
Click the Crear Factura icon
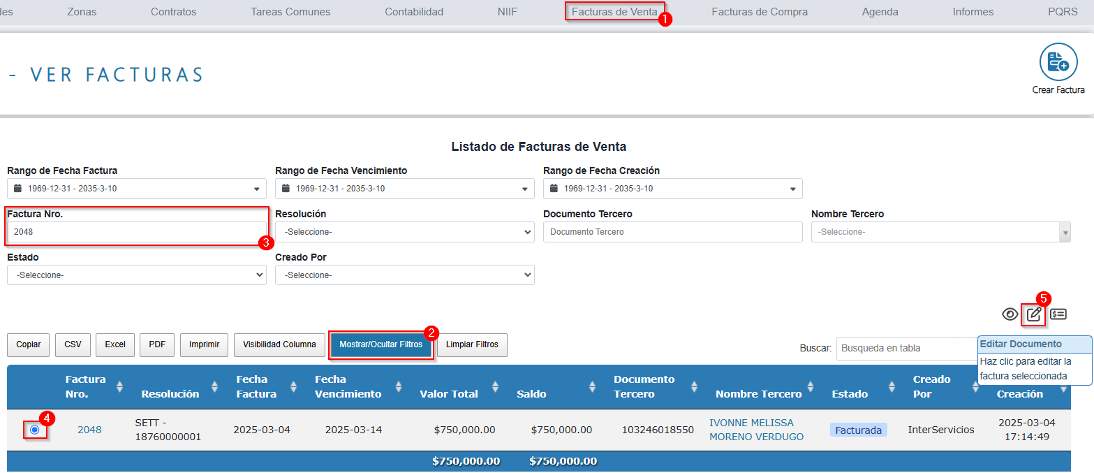point(1058,63)
